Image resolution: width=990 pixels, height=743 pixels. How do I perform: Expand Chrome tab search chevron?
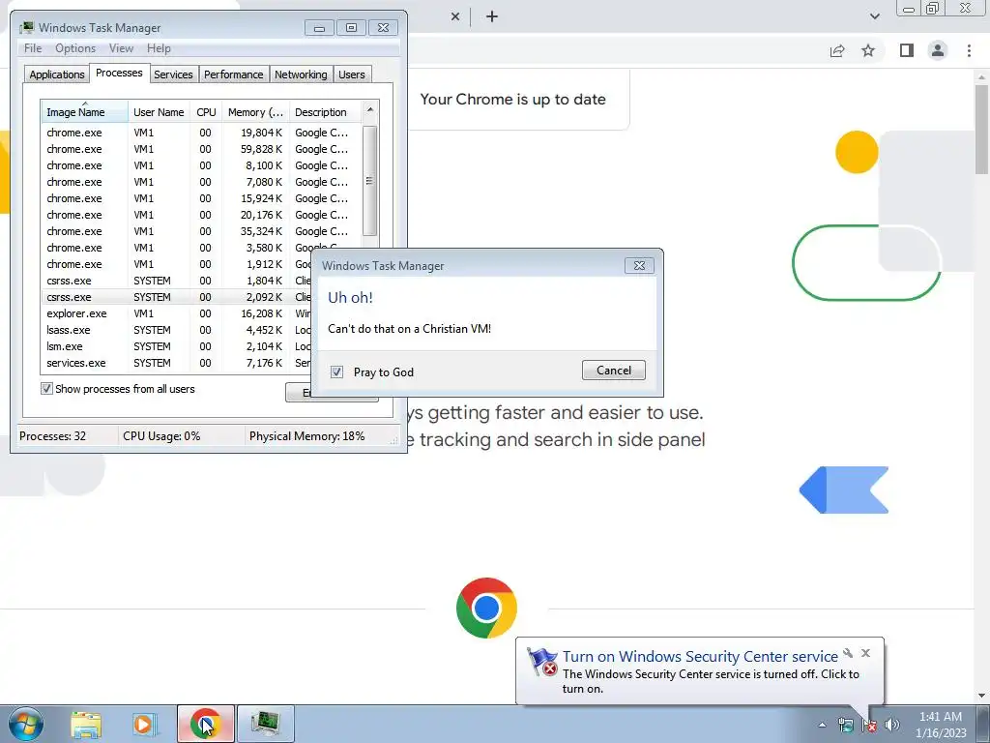(x=874, y=16)
